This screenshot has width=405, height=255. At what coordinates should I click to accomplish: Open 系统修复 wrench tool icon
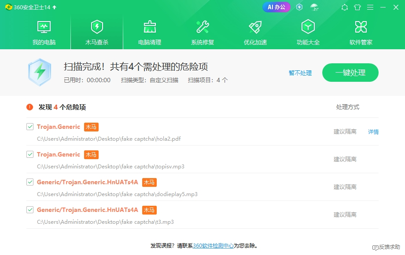point(202,27)
